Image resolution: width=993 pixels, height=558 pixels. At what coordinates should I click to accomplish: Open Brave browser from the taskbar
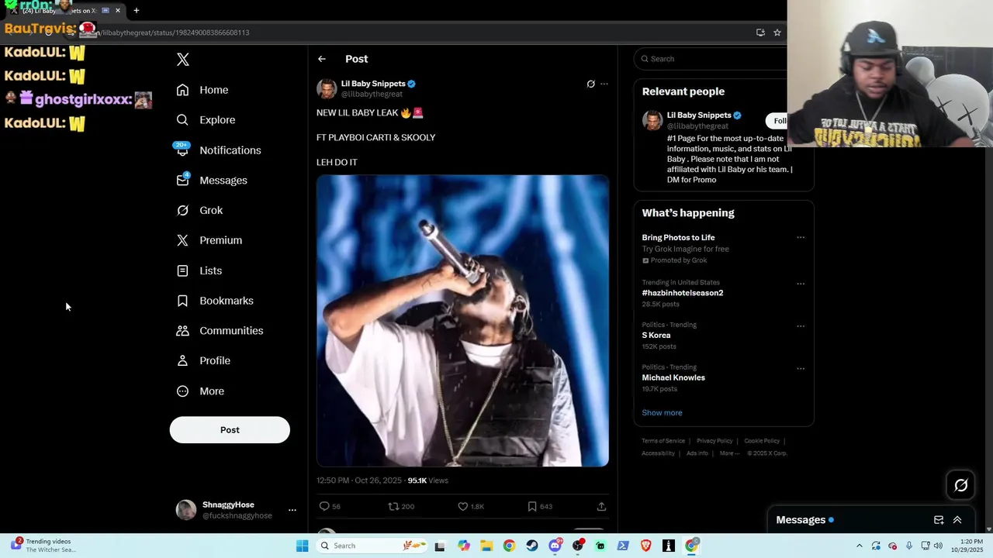click(x=645, y=546)
